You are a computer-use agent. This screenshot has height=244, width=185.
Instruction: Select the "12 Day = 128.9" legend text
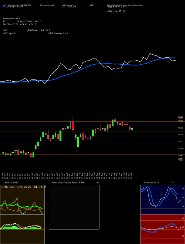click(14, 7)
